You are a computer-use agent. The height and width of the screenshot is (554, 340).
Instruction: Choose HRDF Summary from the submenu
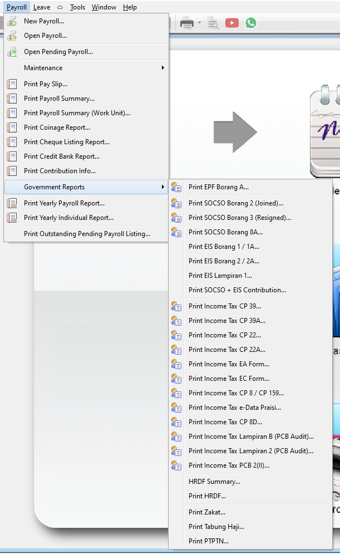pyautogui.click(x=214, y=482)
